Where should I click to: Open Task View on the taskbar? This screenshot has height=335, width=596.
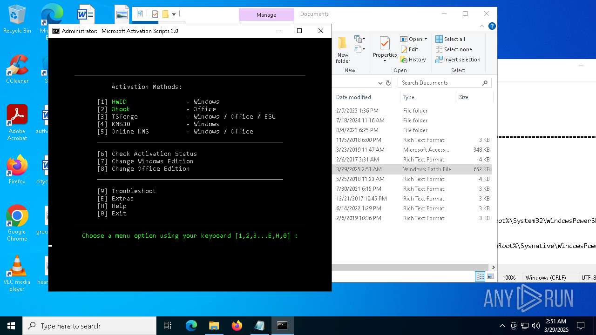coord(168,326)
